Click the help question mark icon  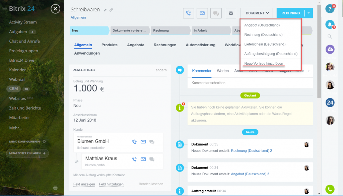(x=330, y=9)
